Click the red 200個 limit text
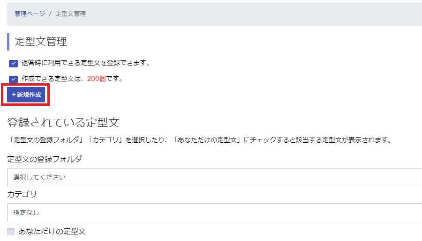 (96, 79)
